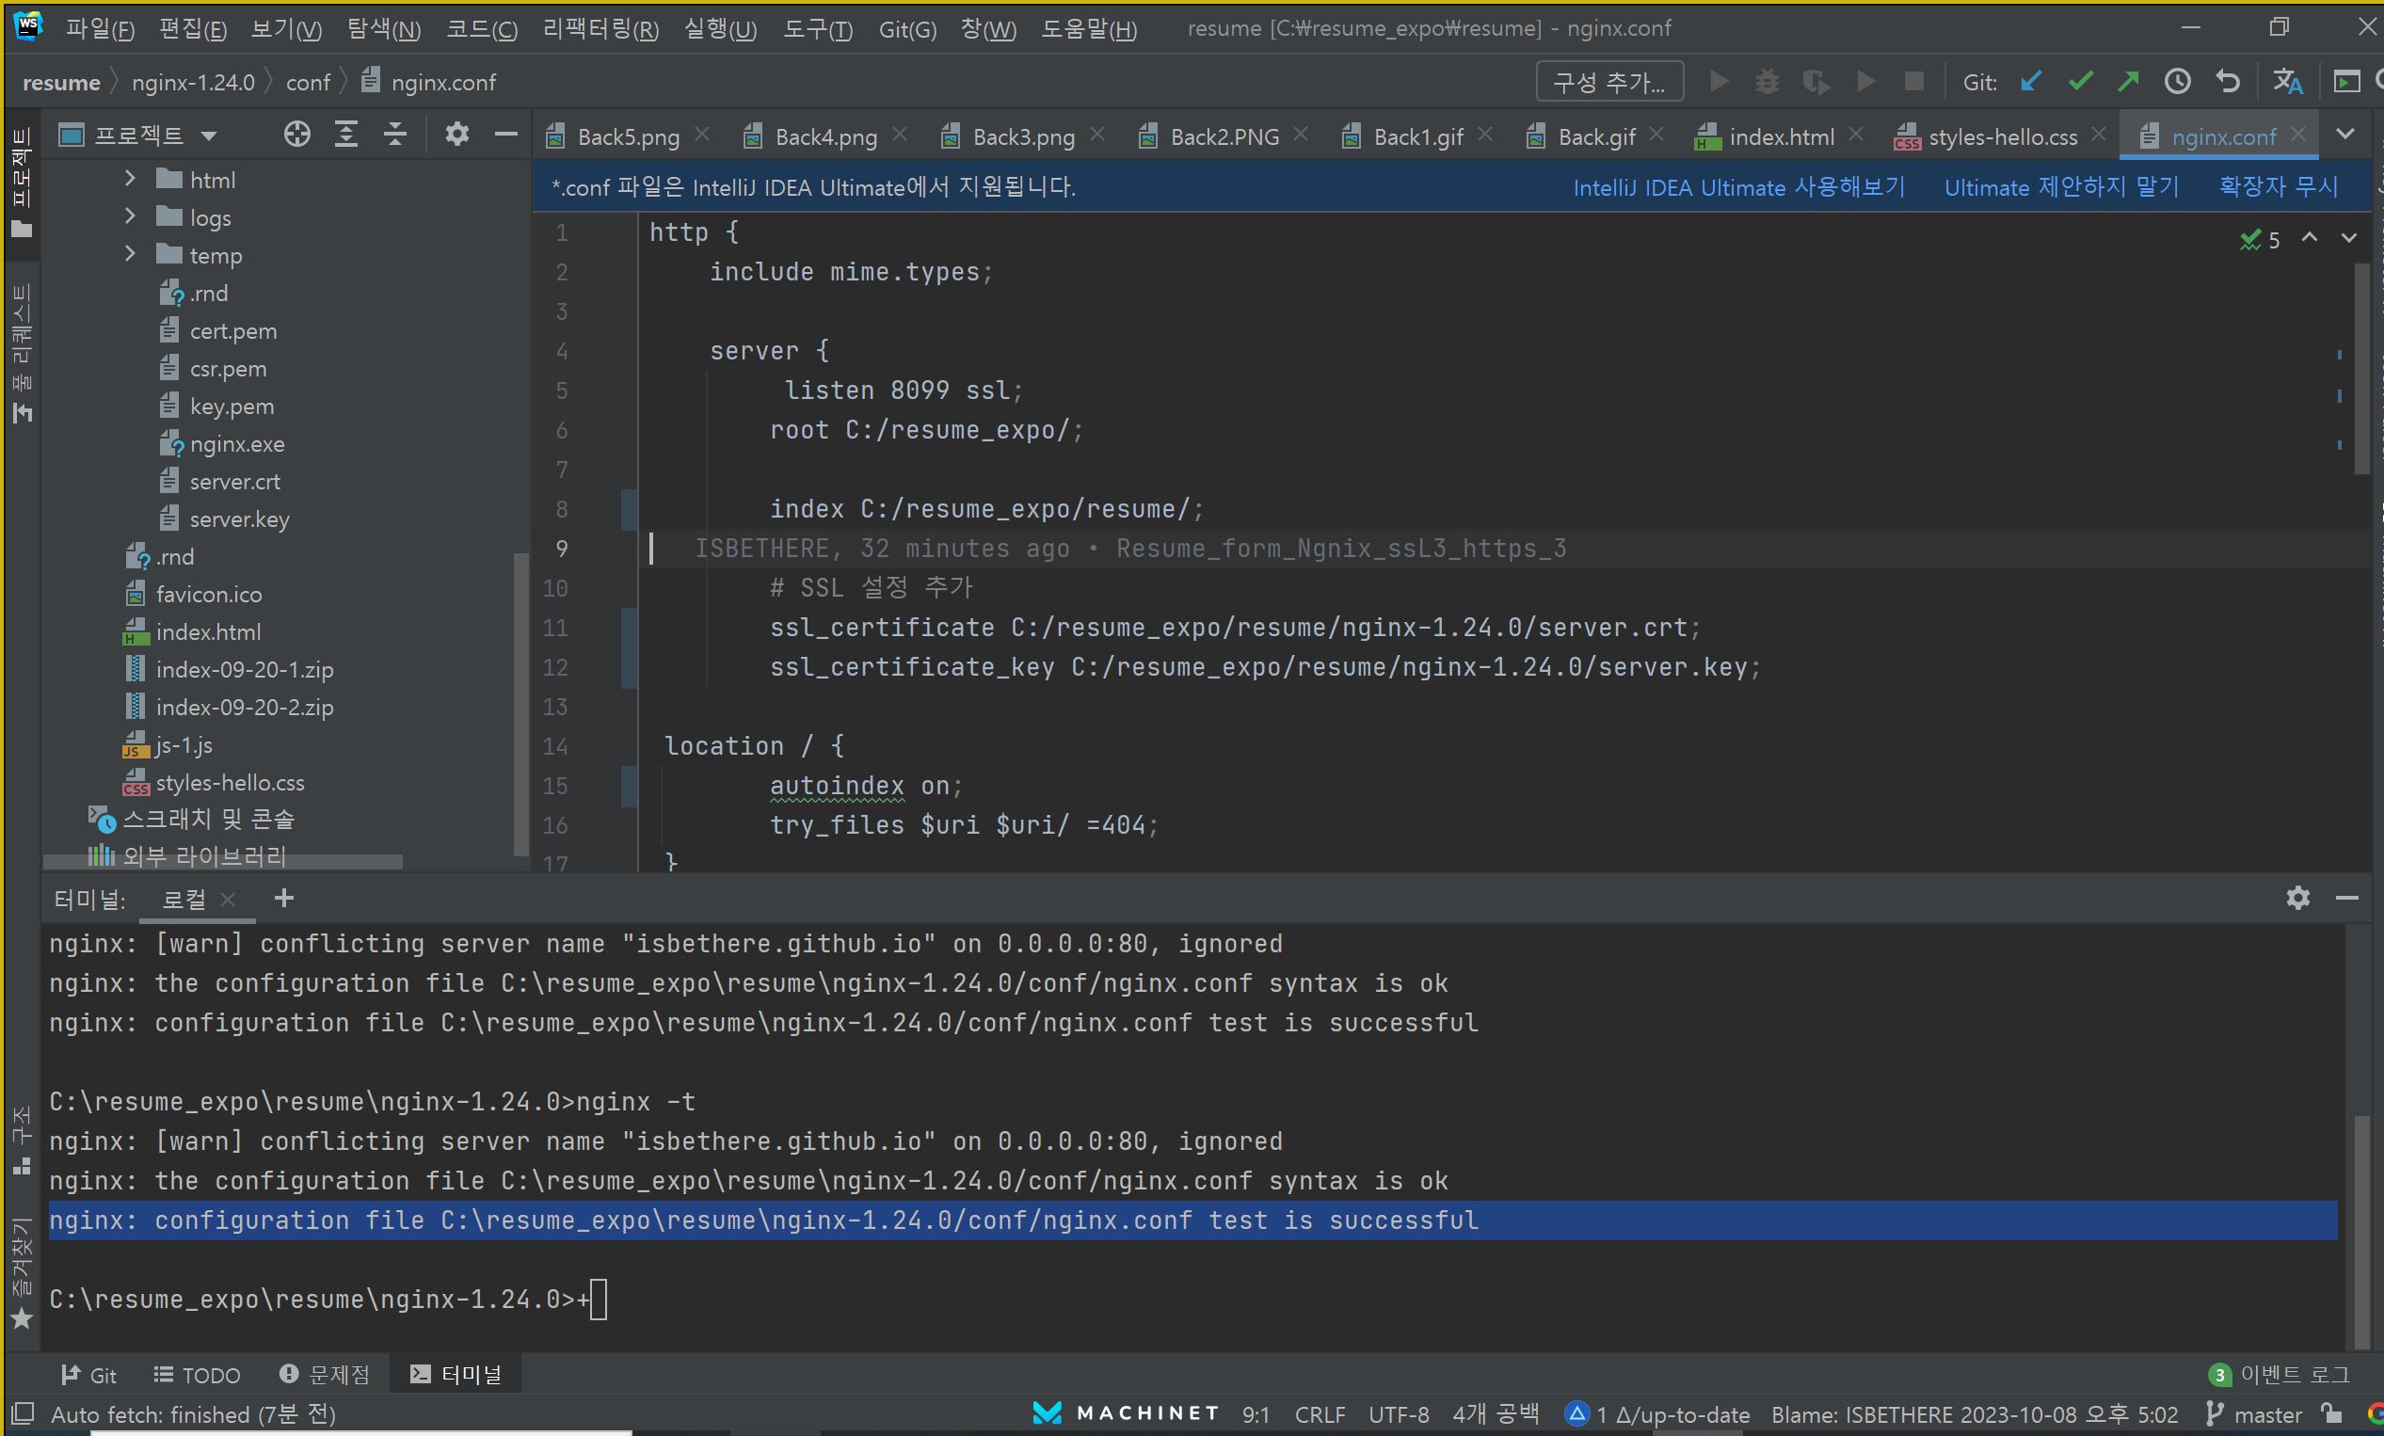
Task: Click the conf breadcrumb
Action: [x=308, y=82]
